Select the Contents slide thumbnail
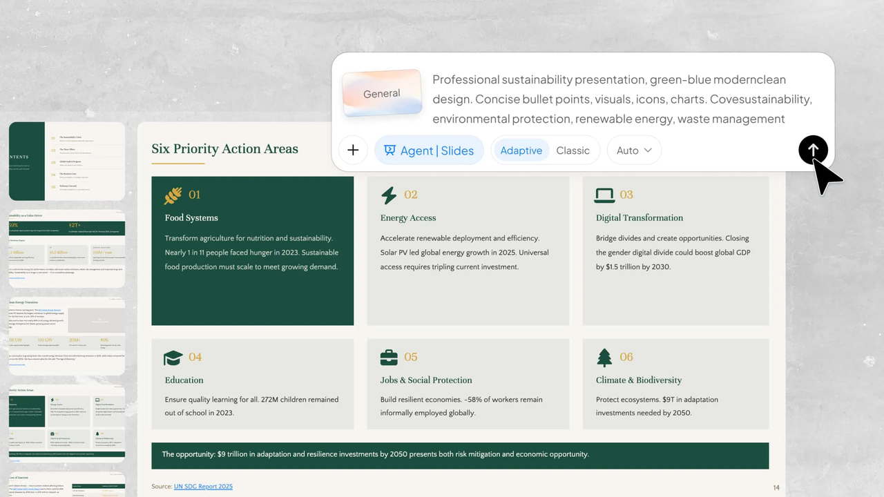884x497 pixels. click(x=67, y=162)
